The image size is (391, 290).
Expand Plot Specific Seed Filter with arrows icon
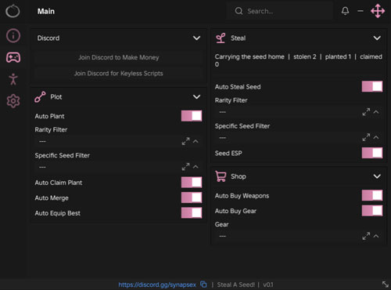(x=185, y=167)
